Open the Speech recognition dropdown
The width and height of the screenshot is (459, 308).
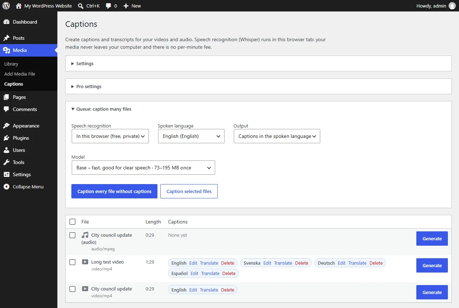tap(110, 136)
